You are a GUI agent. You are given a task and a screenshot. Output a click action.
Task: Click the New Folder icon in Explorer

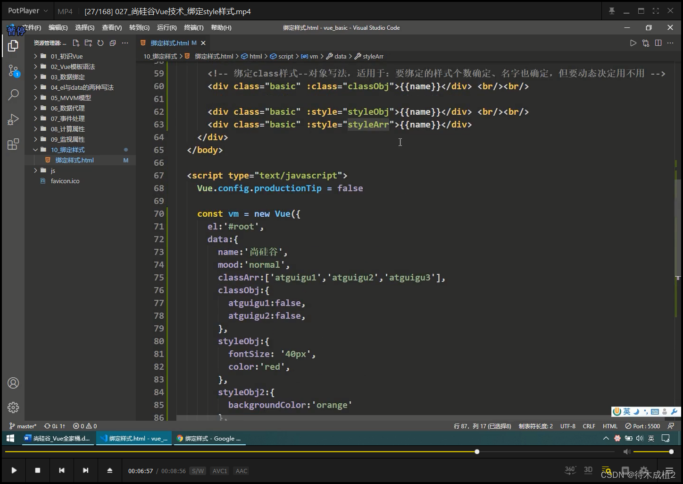click(x=88, y=43)
